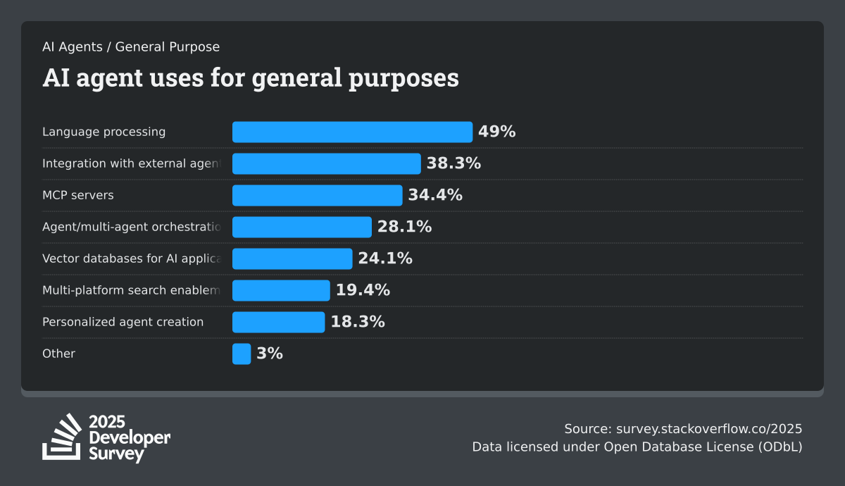Click the 38.3% value label
This screenshot has height=486, width=845.
click(x=453, y=163)
